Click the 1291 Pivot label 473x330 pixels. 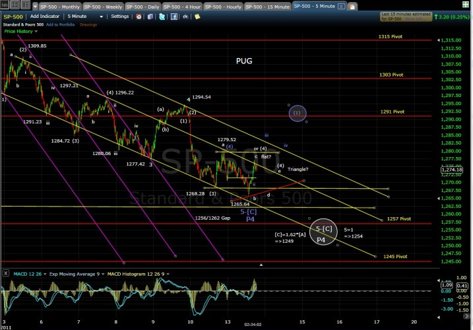tap(392, 112)
